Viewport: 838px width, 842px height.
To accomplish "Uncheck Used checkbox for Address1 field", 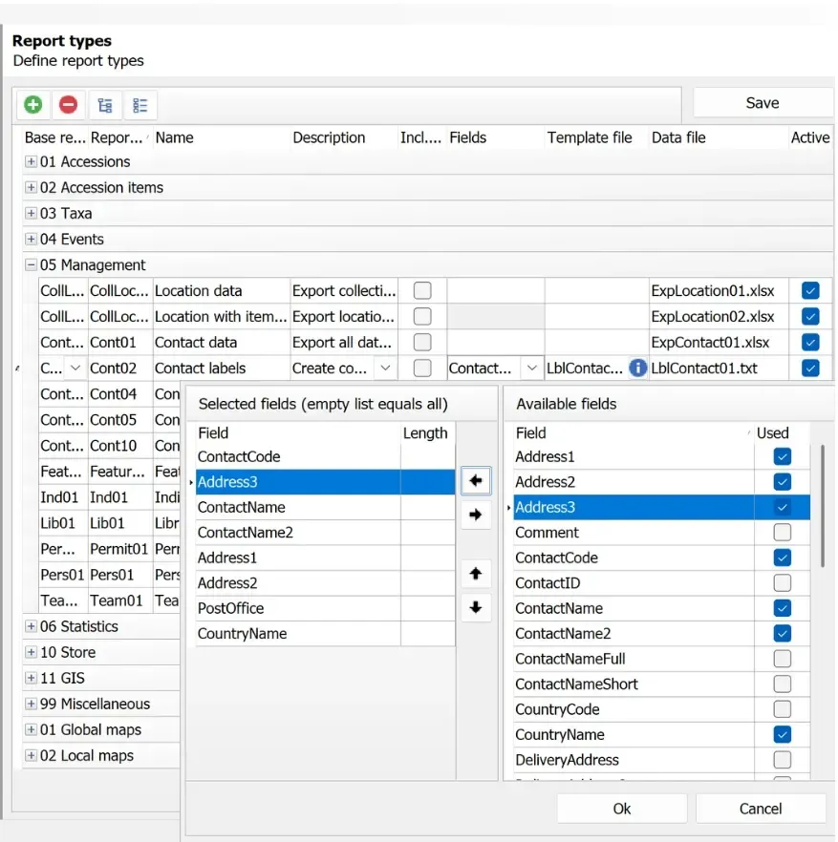I will click(782, 456).
